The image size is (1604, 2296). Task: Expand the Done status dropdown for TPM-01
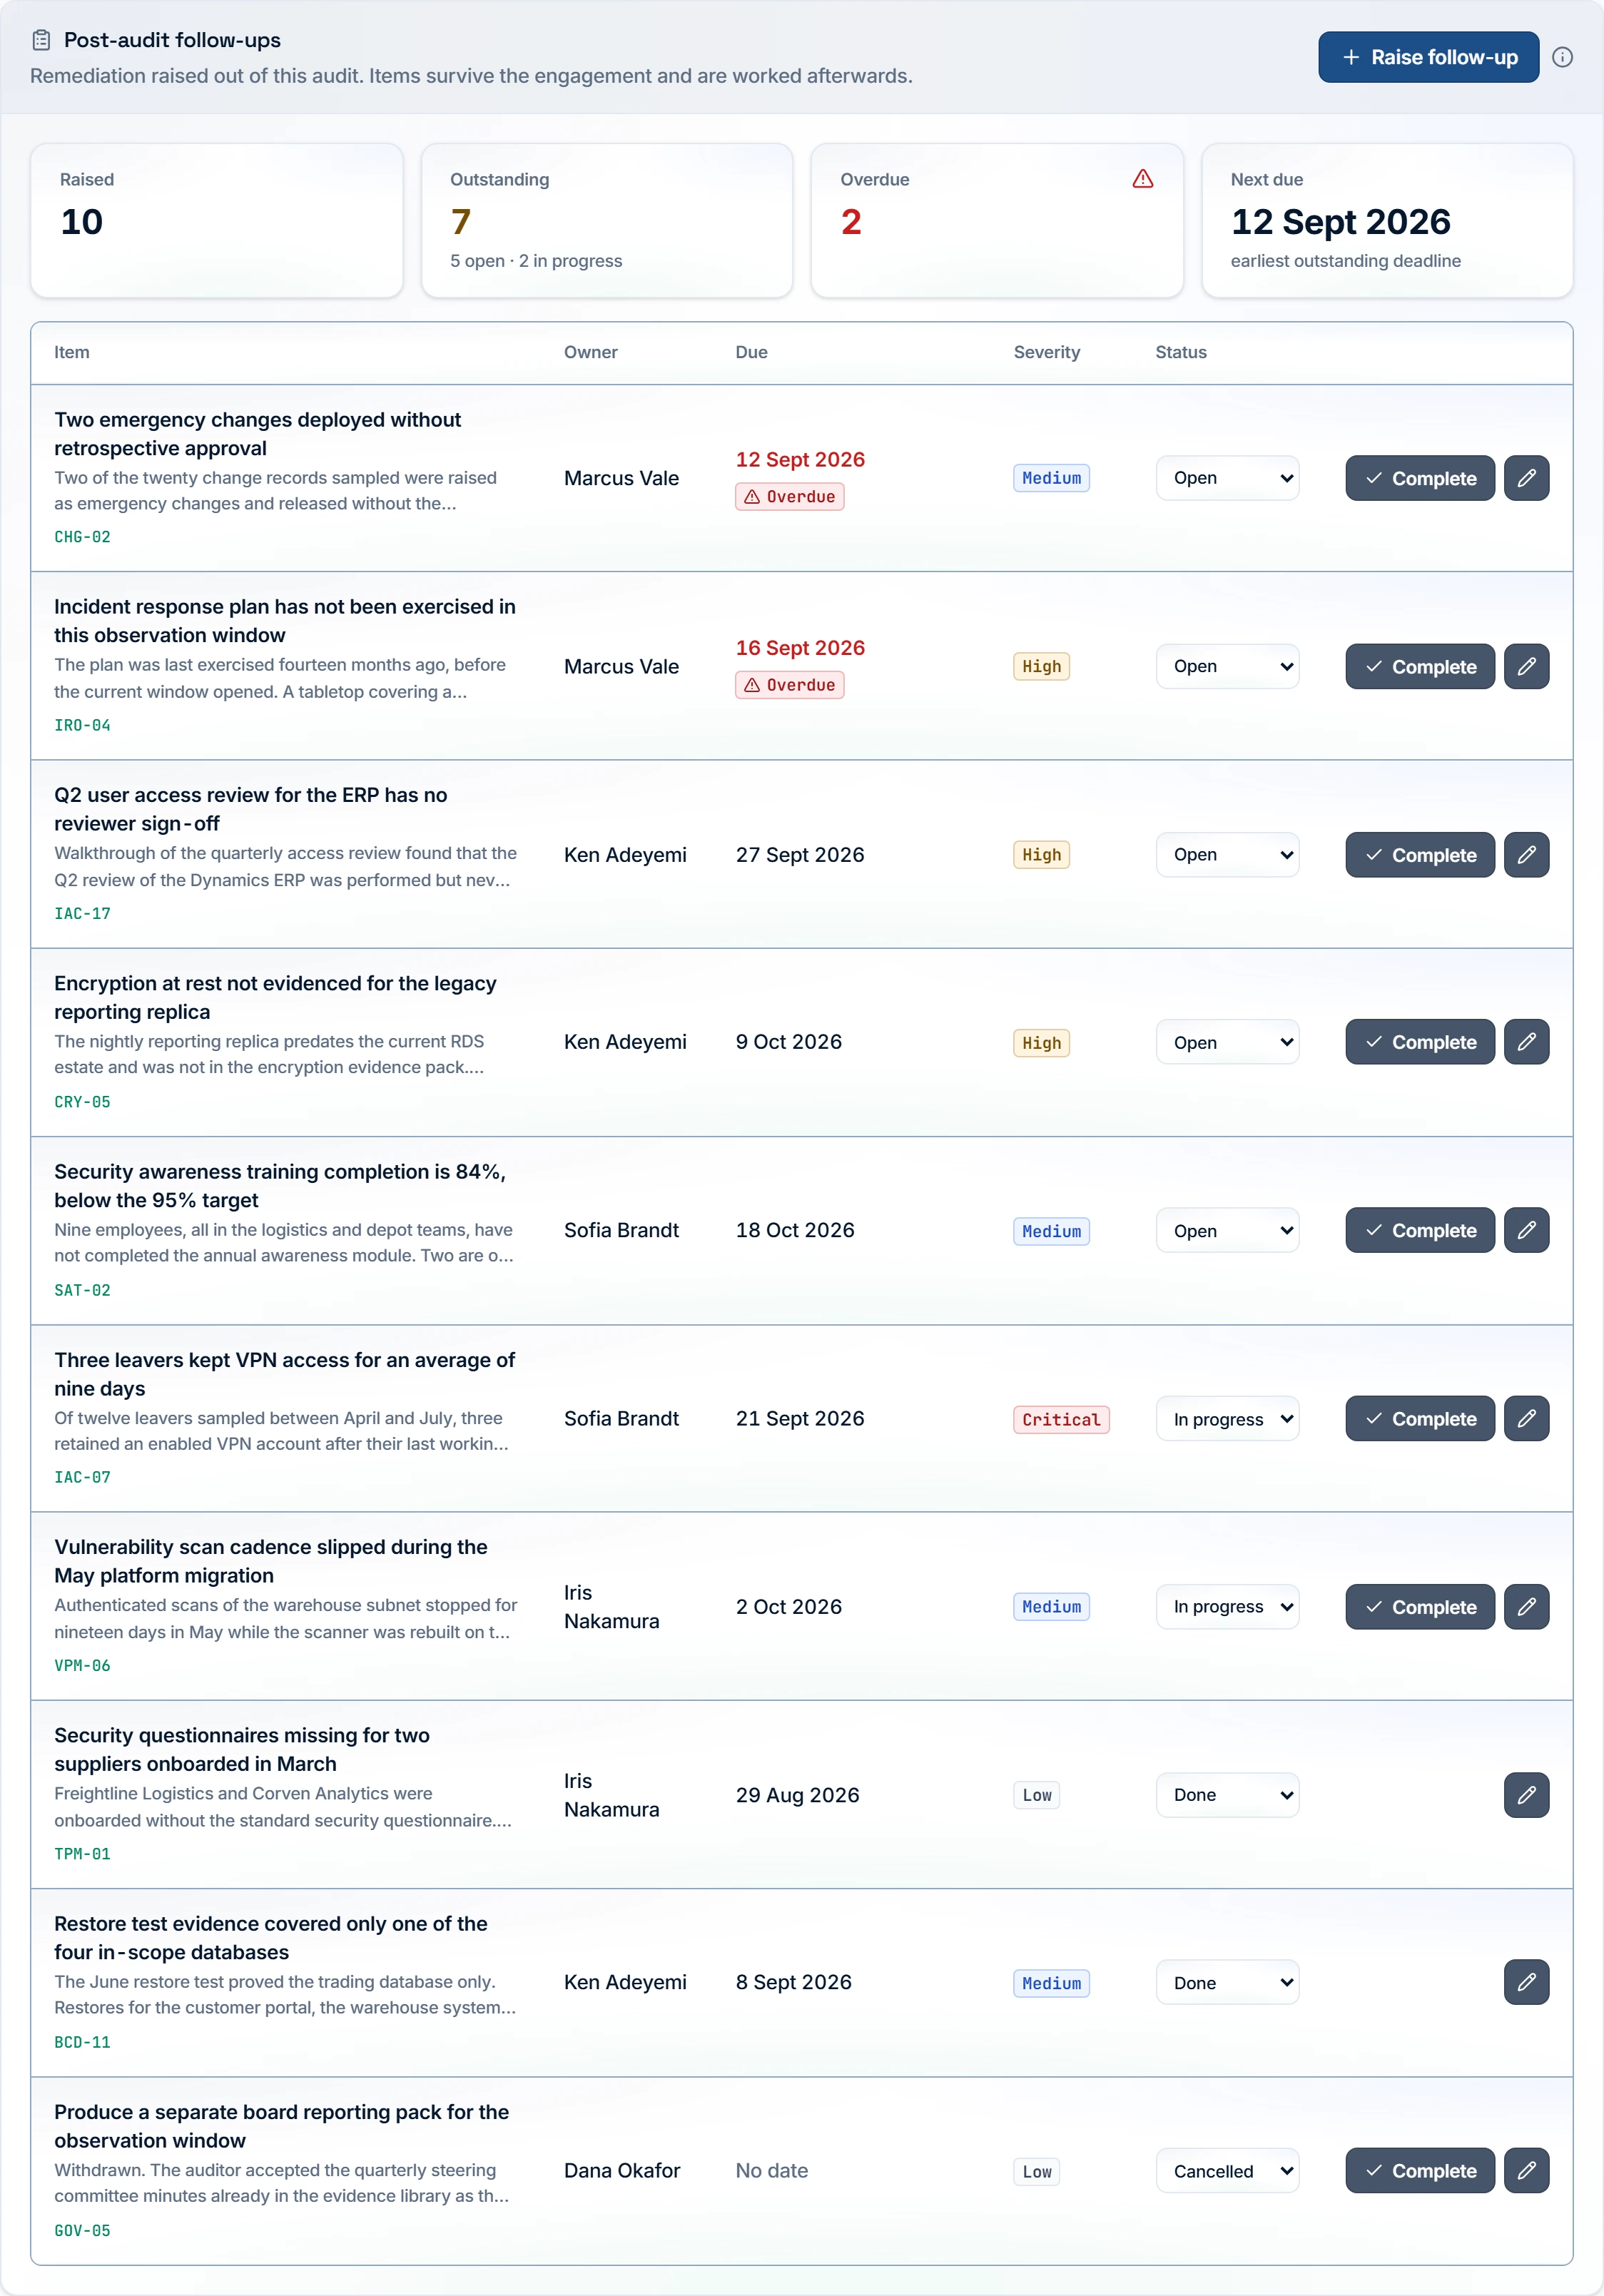(1227, 1795)
